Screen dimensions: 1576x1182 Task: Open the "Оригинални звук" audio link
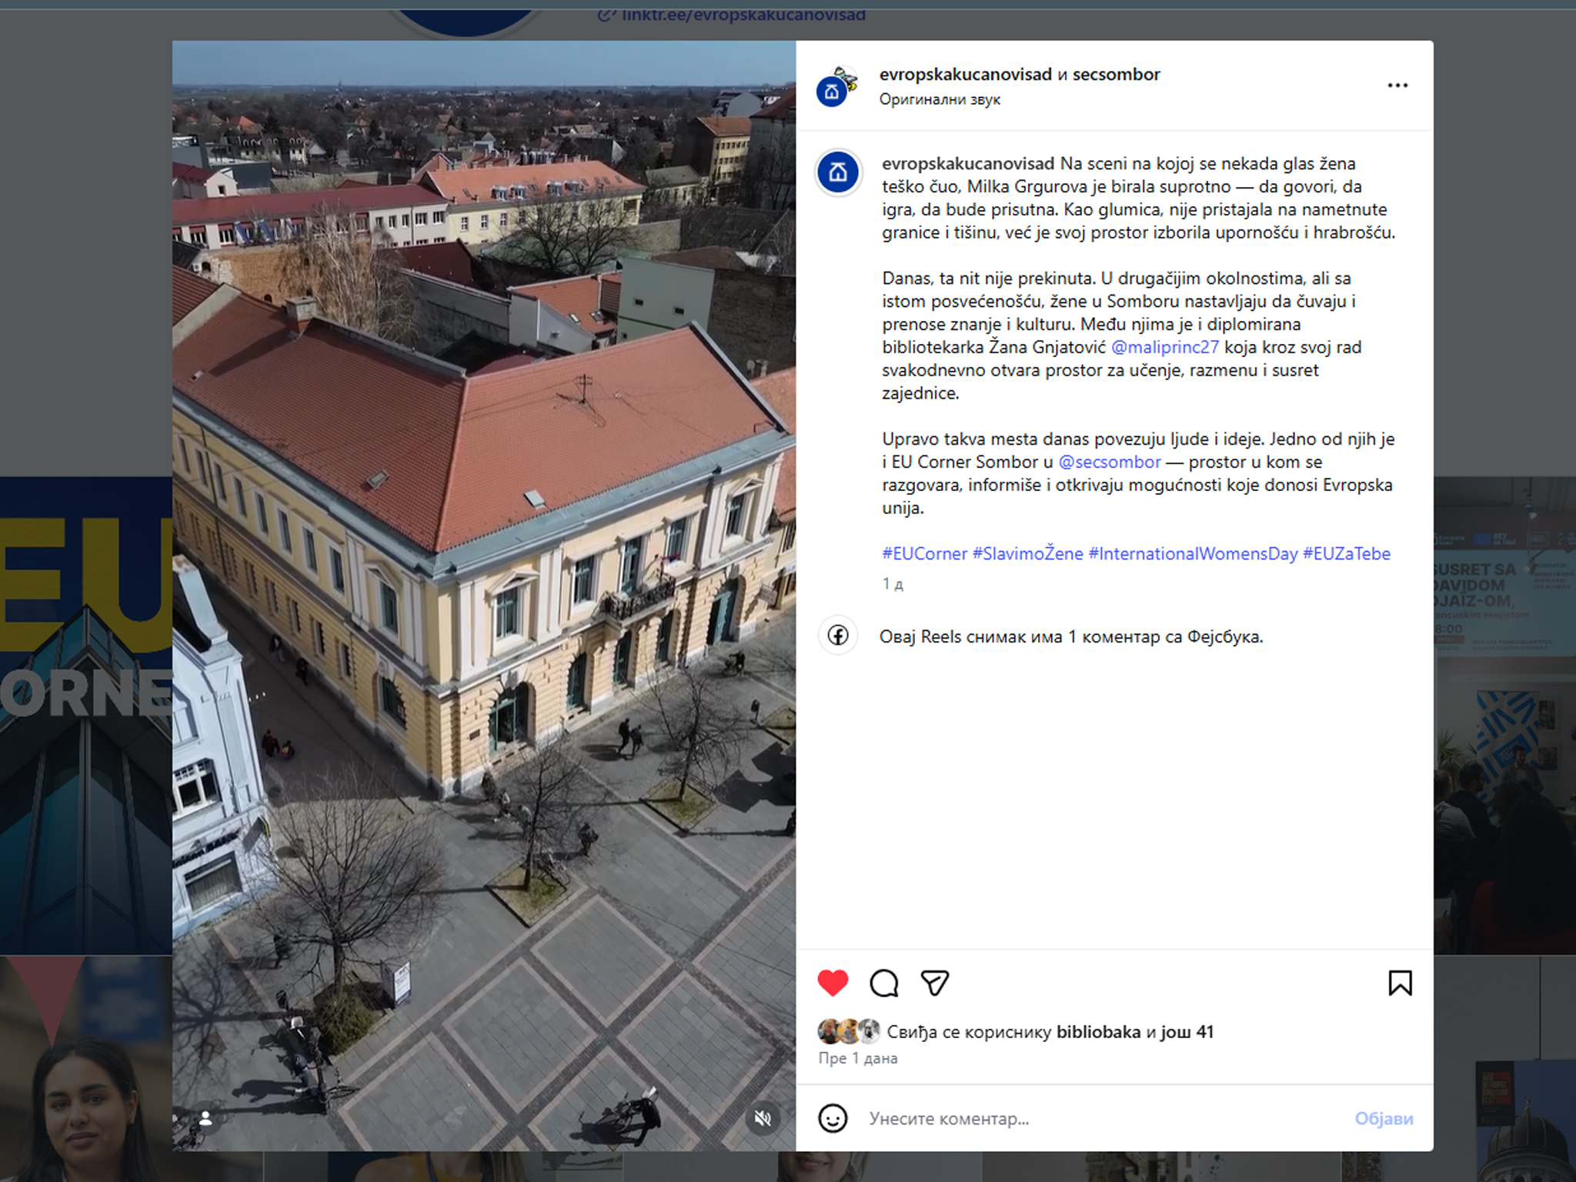[940, 99]
